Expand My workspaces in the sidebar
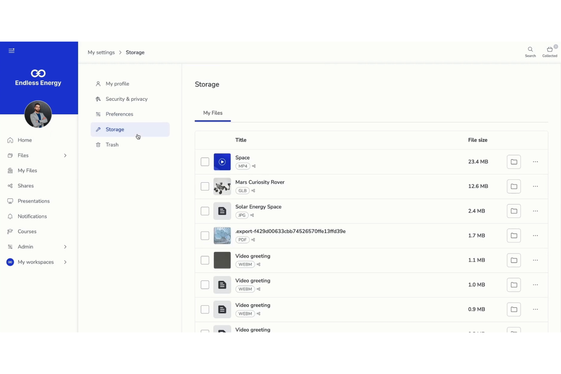Screen dimensions: 561x374 pyautogui.click(x=65, y=262)
